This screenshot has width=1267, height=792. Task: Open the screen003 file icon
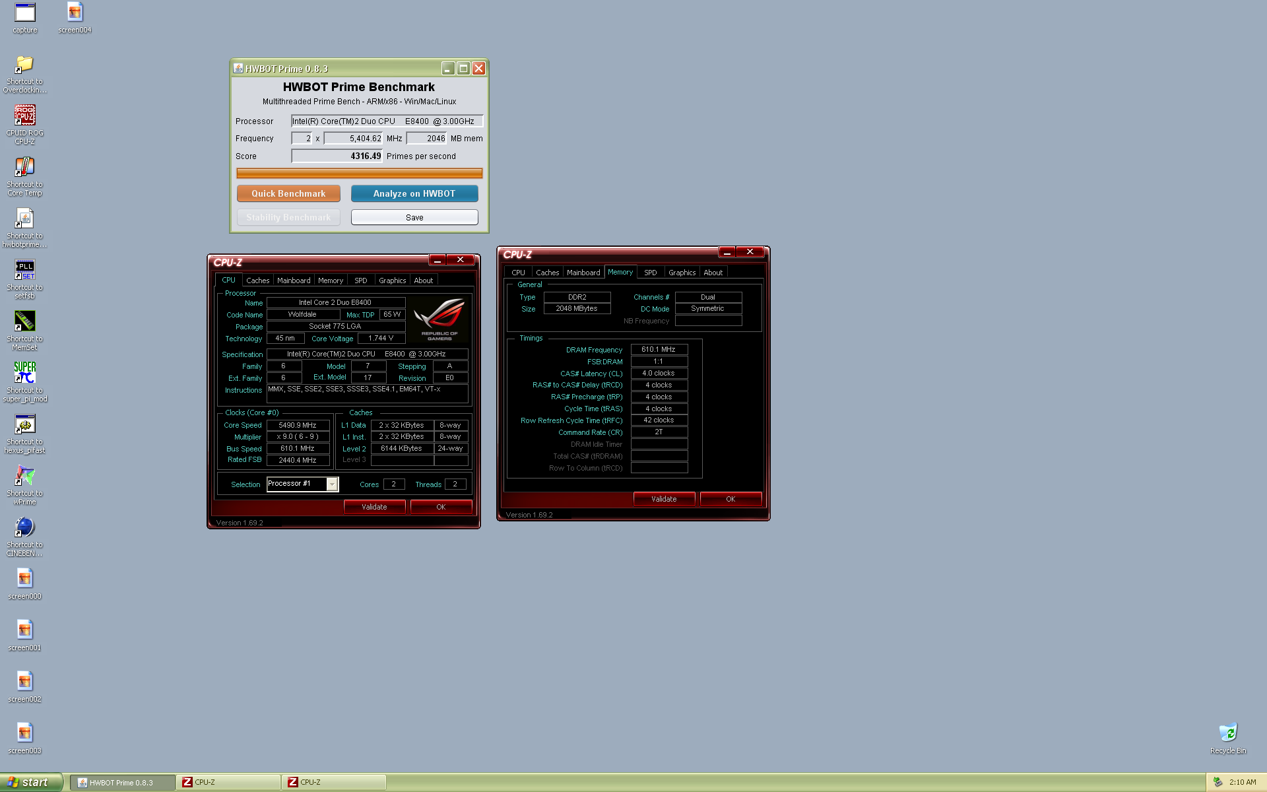pyautogui.click(x=25, y=739)
